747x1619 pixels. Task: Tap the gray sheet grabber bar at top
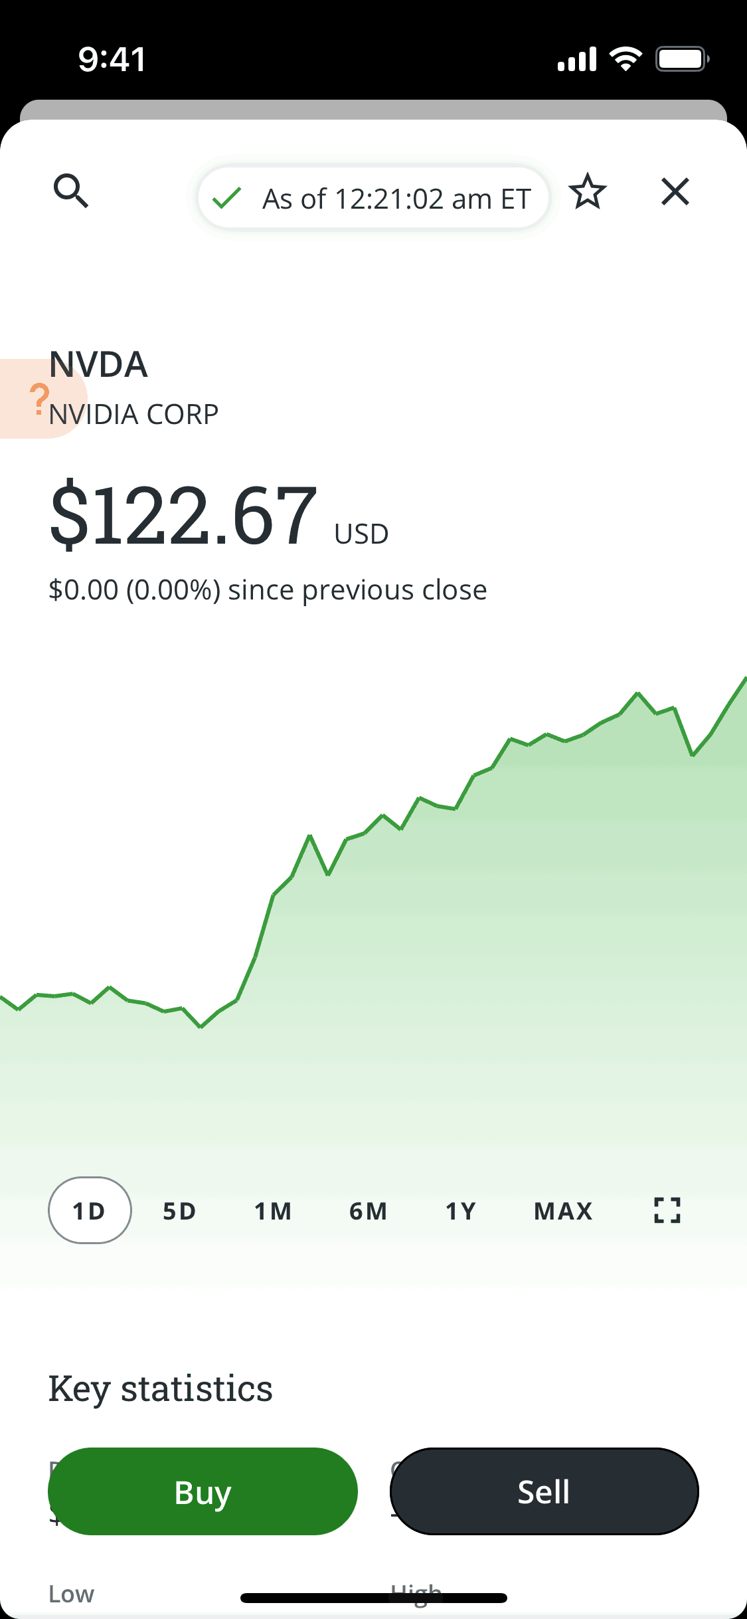click(373, 110)
